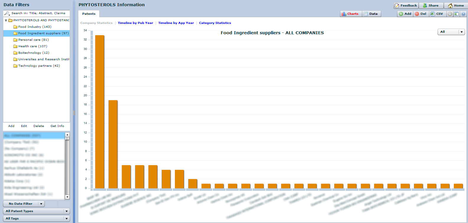
Task: Click the blue help question mark icon
Action: pos(463,14)
